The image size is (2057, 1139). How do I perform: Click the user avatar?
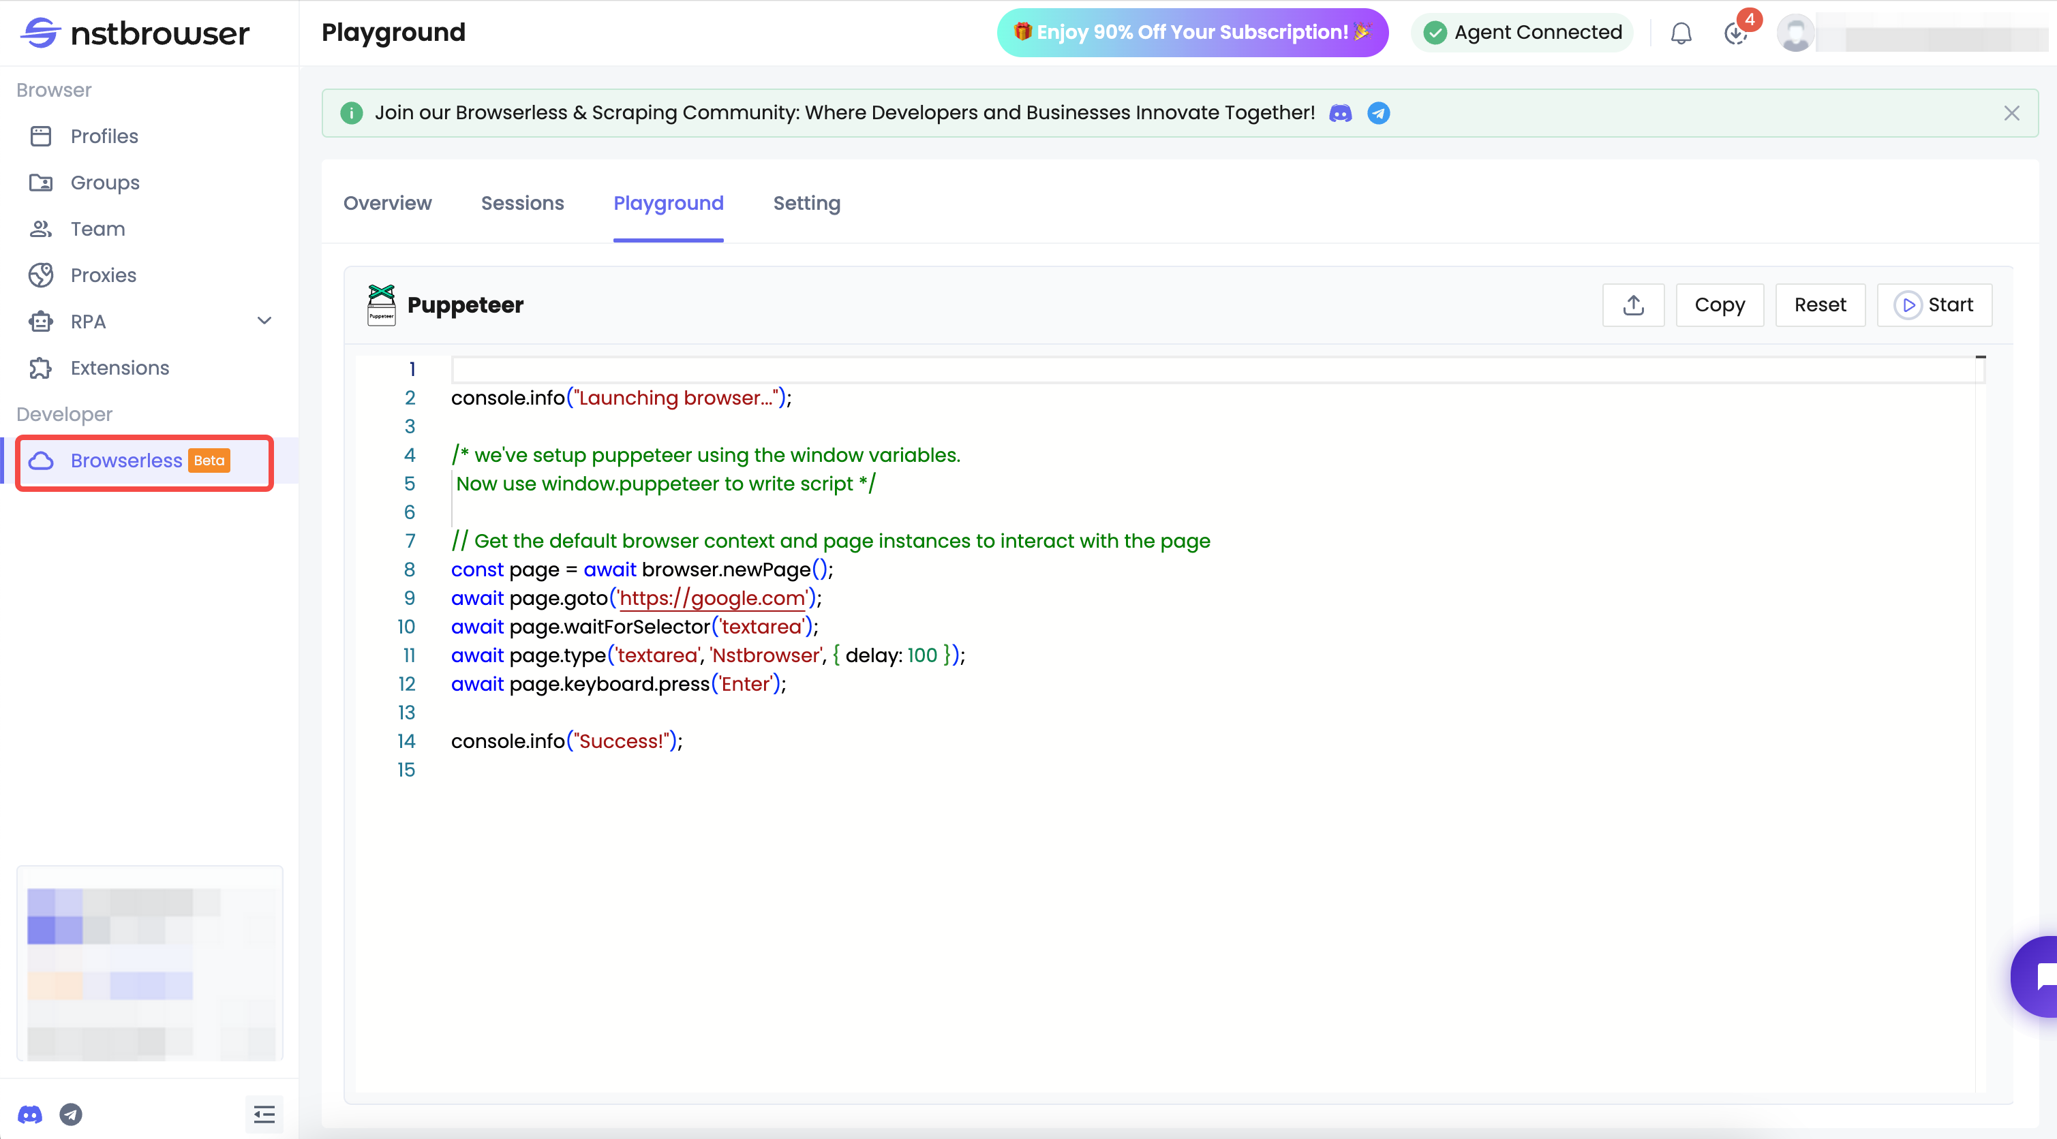tap(1795, 33)
